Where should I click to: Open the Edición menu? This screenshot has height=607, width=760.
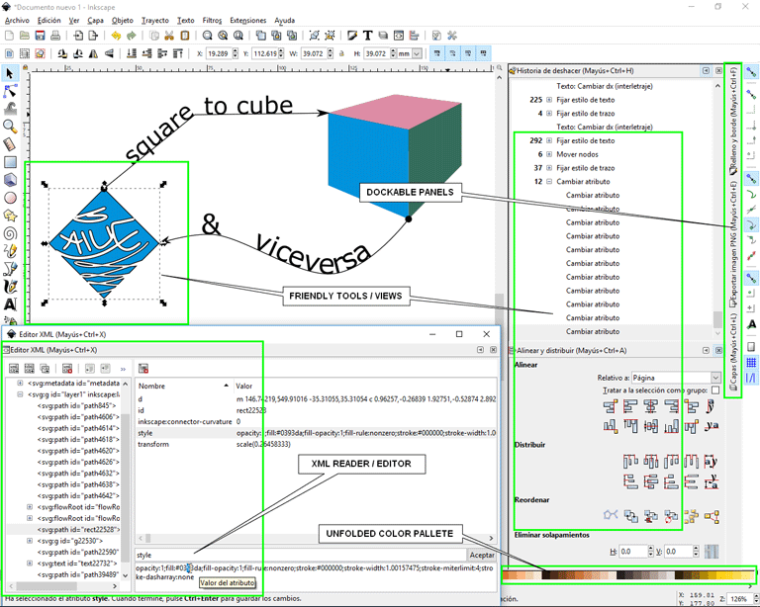48,21
